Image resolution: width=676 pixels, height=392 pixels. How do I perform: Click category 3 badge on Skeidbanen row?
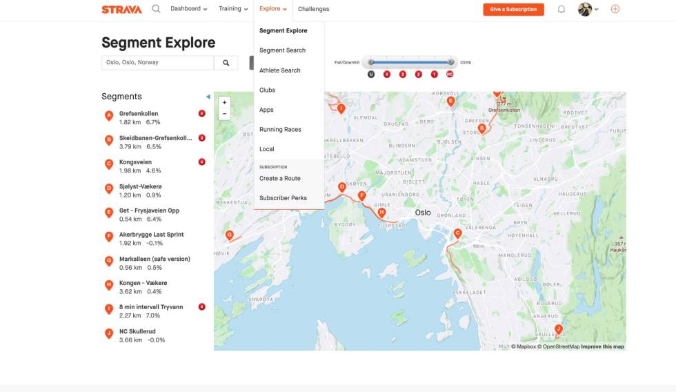(x=201, y=138)
